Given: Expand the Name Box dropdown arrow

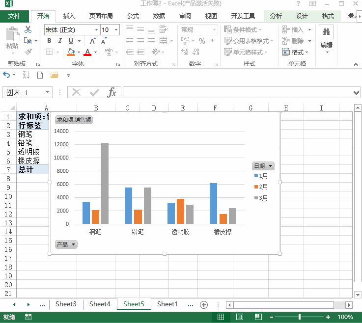Looking at the screenshot, I should 47,92.
